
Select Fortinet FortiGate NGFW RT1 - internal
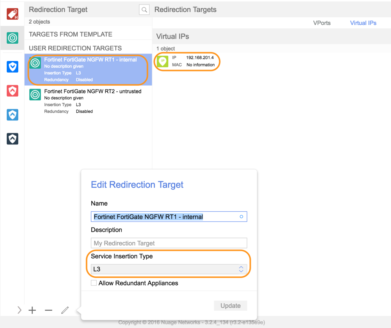click(x=88, y=70)
